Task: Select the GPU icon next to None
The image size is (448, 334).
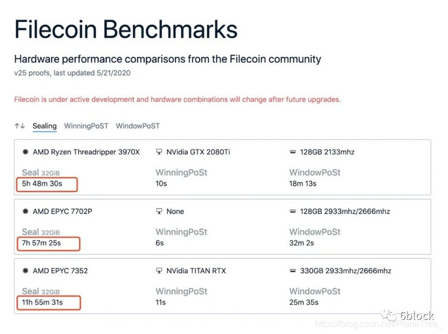Action: 158,211
